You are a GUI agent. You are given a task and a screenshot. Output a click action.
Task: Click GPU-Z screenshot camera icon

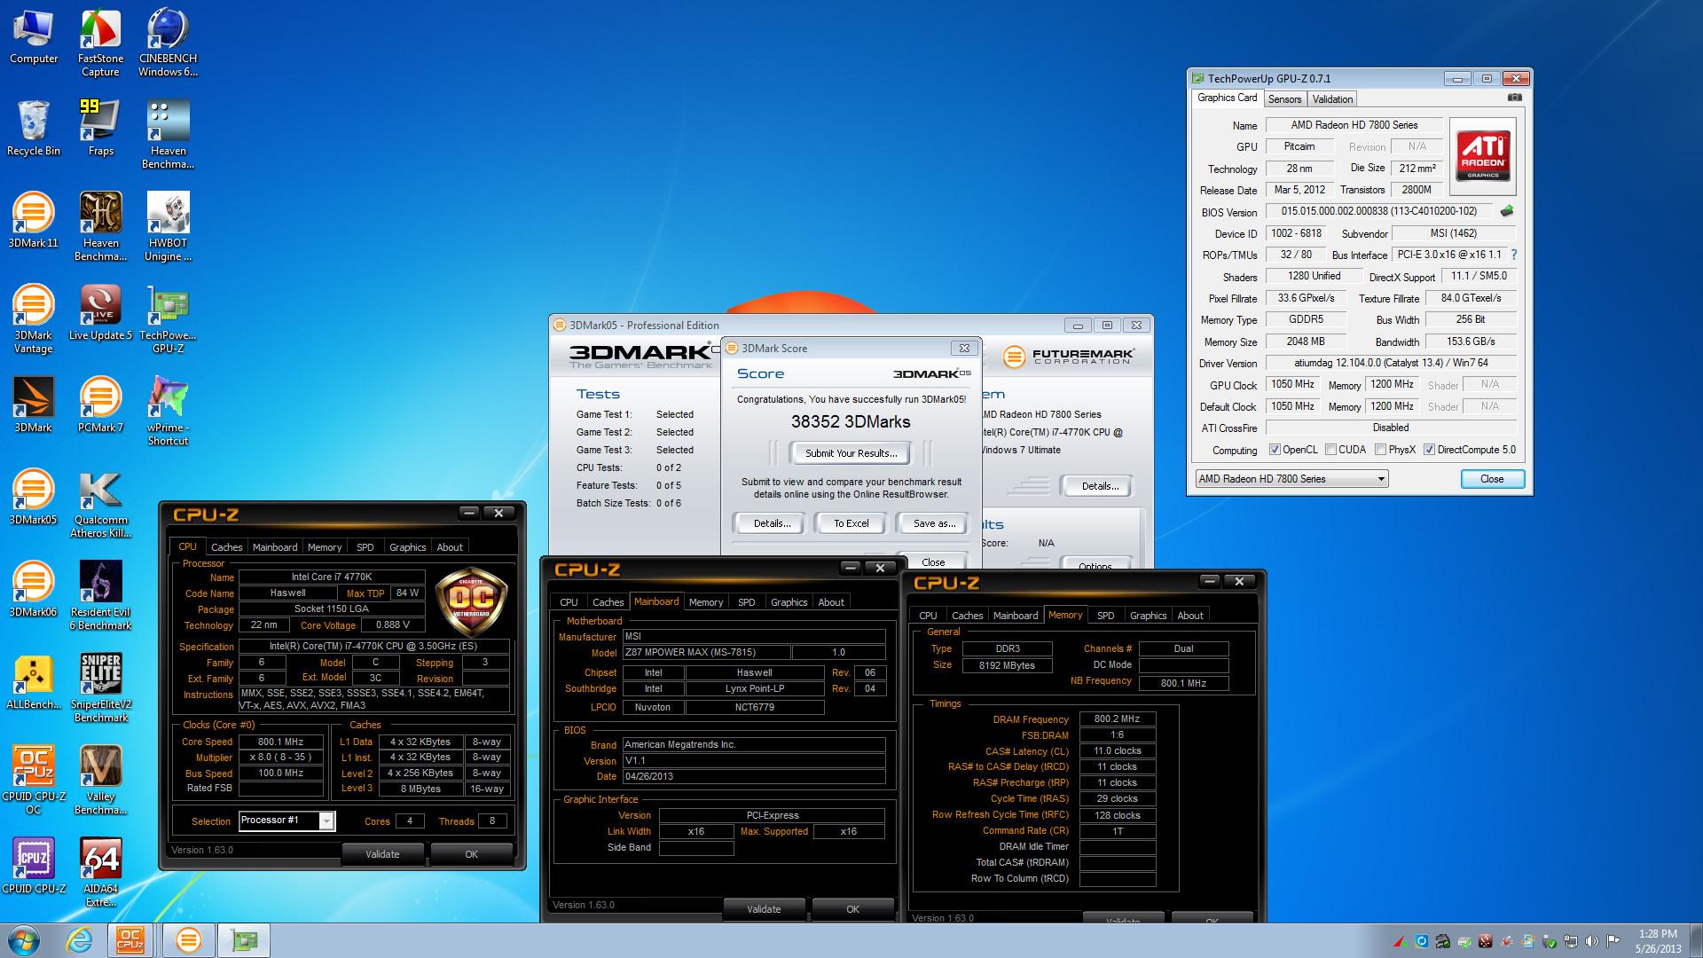pos(1515,98)
